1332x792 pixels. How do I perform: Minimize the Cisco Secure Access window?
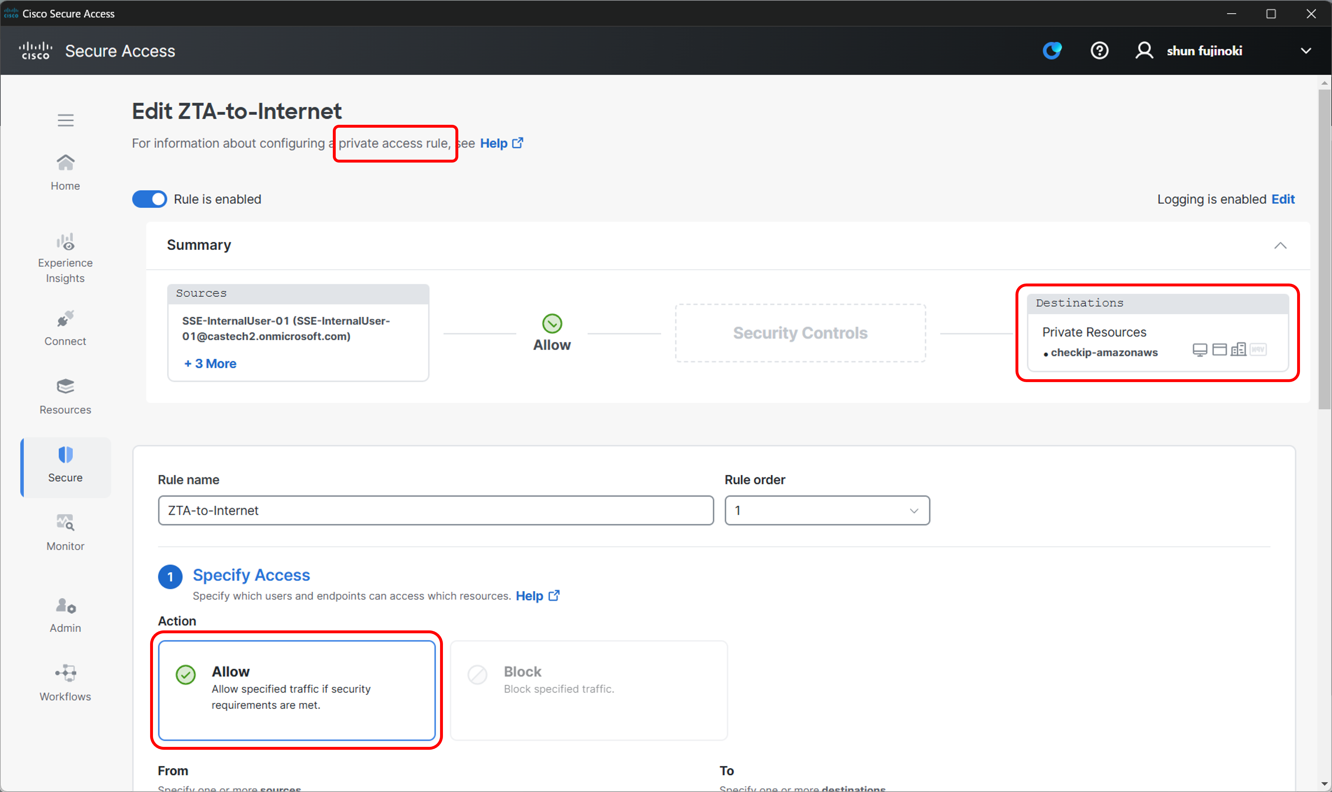pyautogui.click(x=1232, y=13)
